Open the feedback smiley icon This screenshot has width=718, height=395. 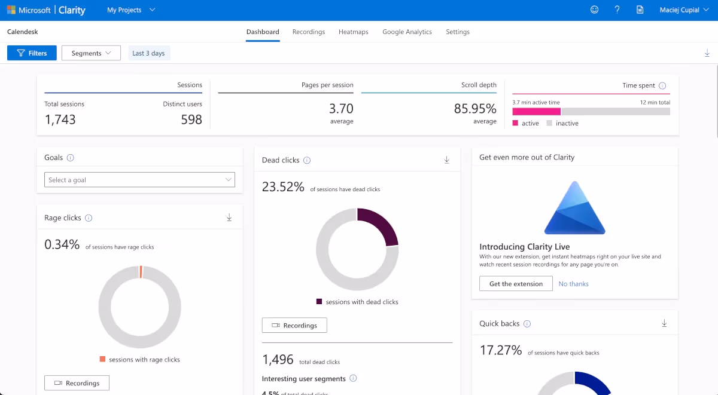pos(594,10)
